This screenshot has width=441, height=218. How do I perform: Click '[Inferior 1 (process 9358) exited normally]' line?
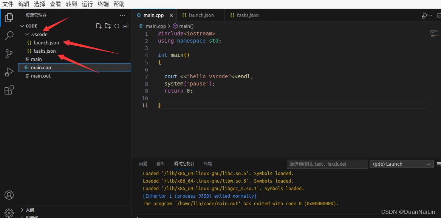pyautogui.click(x=200, y=196)
